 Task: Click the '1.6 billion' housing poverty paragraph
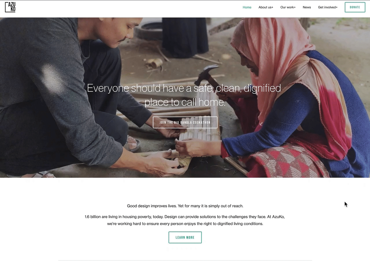click(x=185, y=220)
